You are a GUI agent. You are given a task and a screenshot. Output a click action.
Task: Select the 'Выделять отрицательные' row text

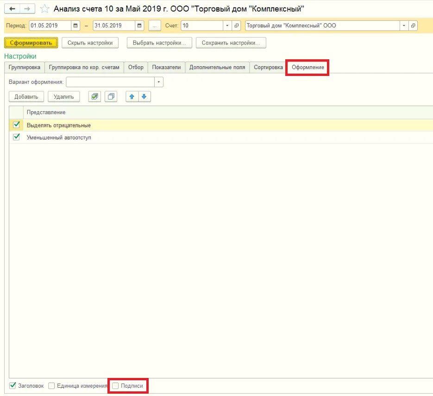[x=58, y=125]
